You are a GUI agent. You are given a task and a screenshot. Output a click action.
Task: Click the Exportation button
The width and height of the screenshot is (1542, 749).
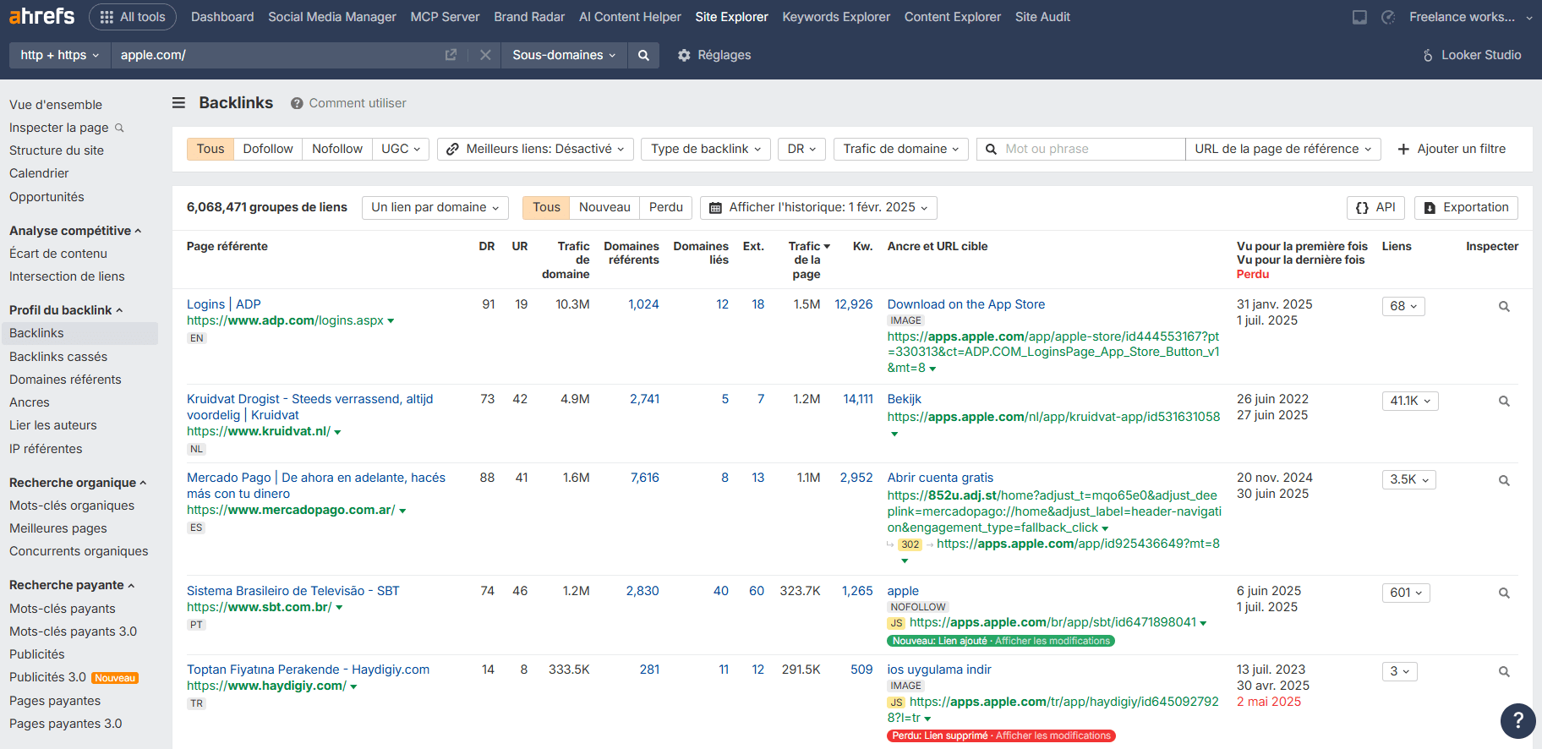point(1466,208)
